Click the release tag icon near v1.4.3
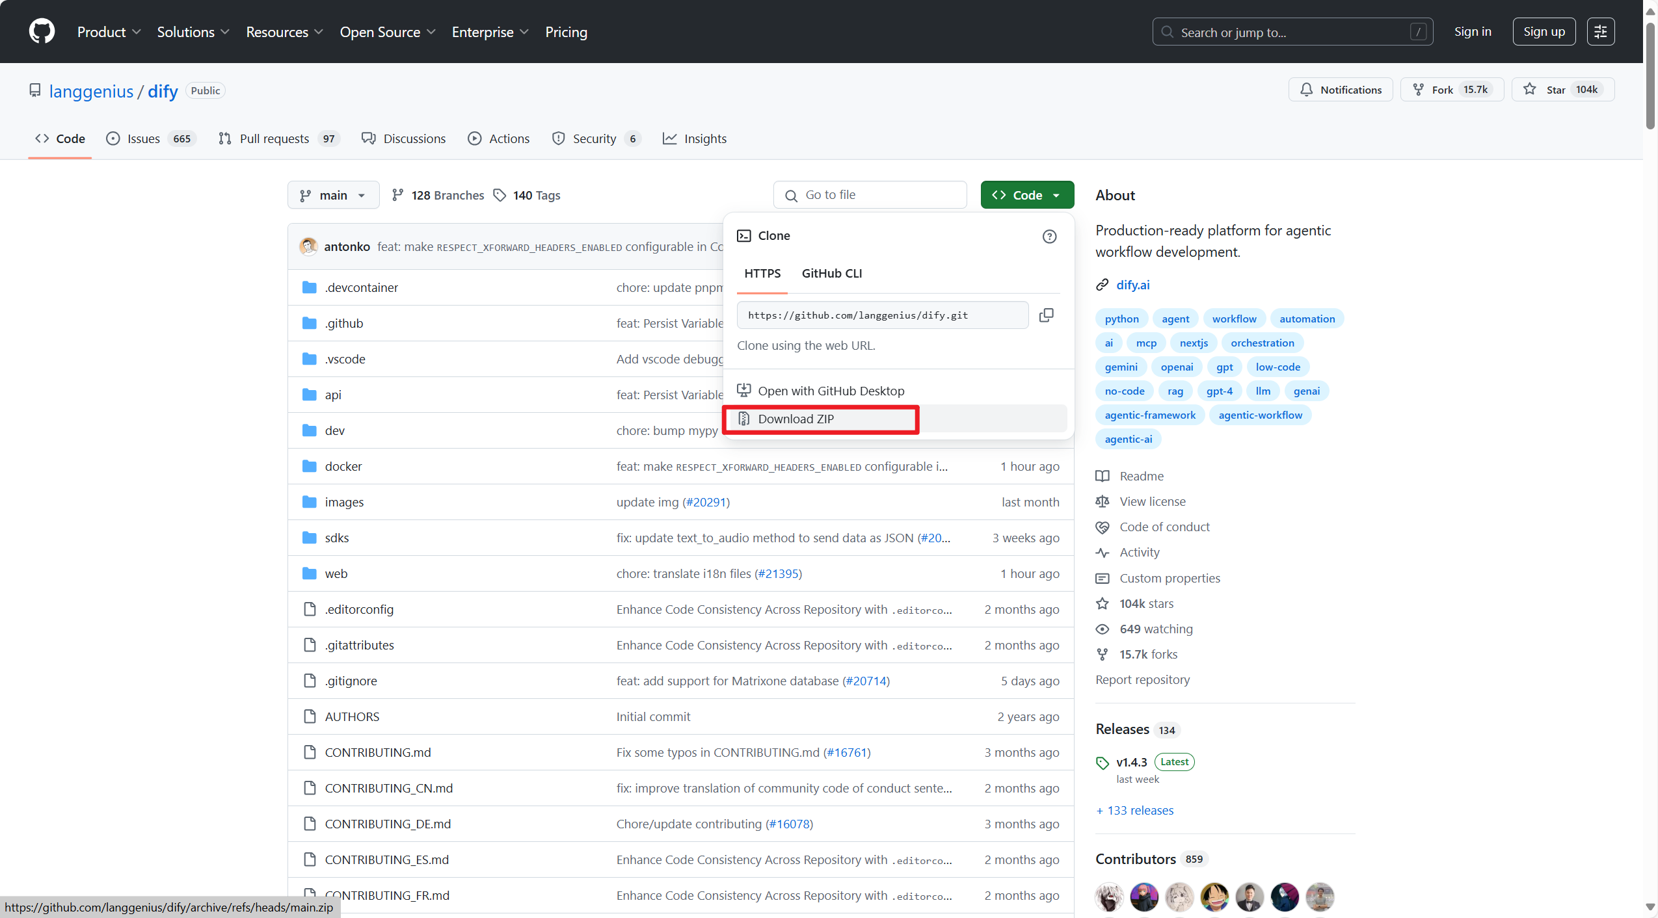The width and height of the screenshot is (1658, 918). pyautogui.click(x=1103, y=763)
